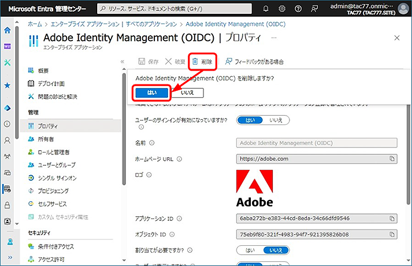Set user sign-in enabled to いいえ
412x266 pixels.
click(x=276, y=120)
